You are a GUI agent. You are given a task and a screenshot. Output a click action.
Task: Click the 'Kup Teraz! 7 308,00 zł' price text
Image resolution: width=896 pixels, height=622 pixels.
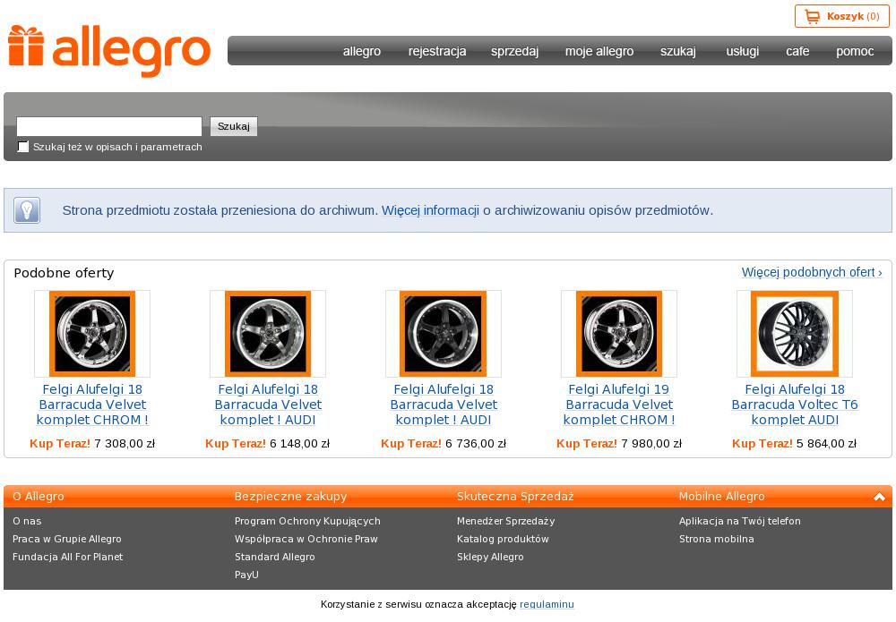coord(92,443)
